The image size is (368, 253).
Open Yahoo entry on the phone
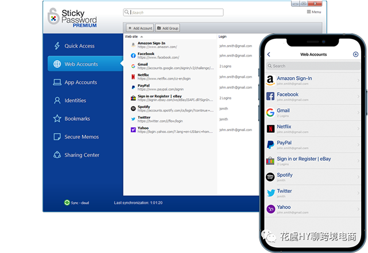point(313,209)
